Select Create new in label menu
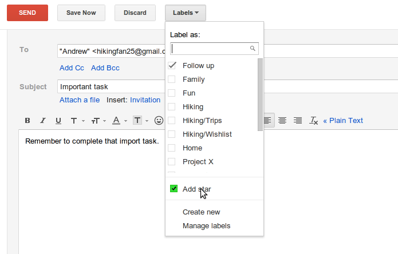This screenshot has height=254, width=398. (201, 212)
